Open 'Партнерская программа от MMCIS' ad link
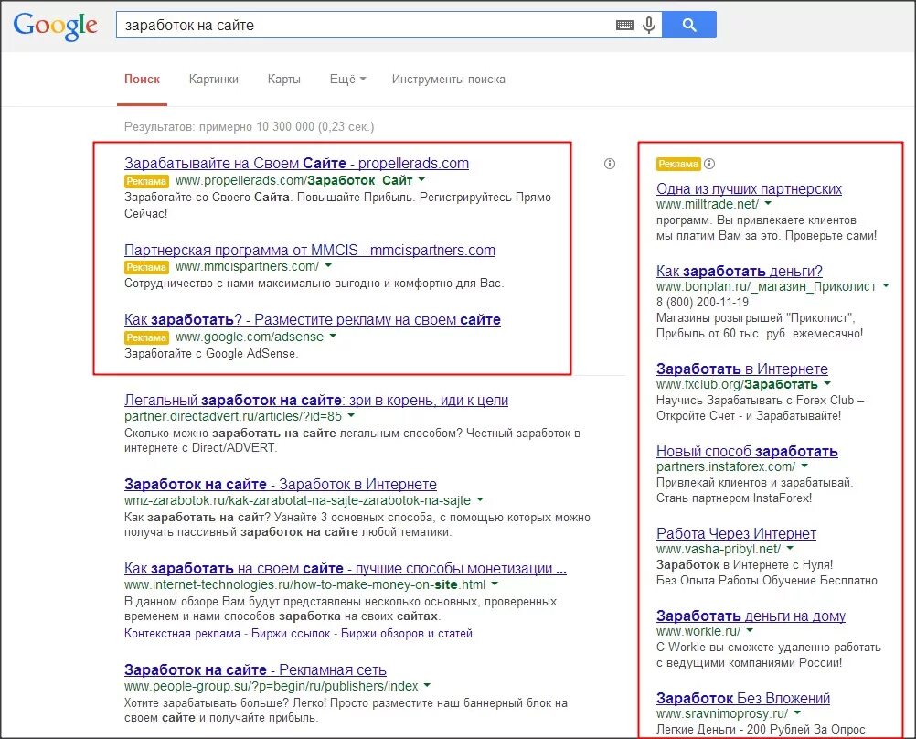Screen dimensions: 916x739 pyautogui.click(x=310, y=251)
